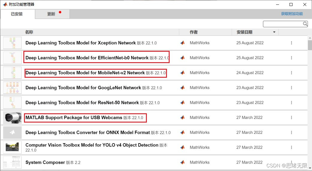
Task: Switch to the 更新 tab
Action: [52, 14]
